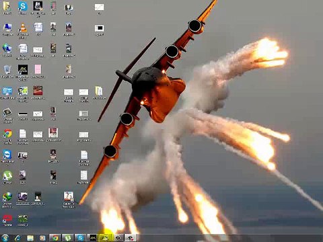323x242 pixels.
Task: Switch to Skype on the taskbar
Action: pyautogui.click(x=80, y=238)
